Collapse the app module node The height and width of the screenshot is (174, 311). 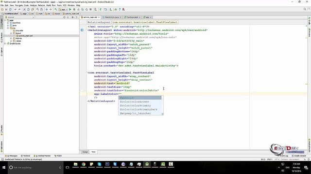pyautogui.click(x=5, y=20)
